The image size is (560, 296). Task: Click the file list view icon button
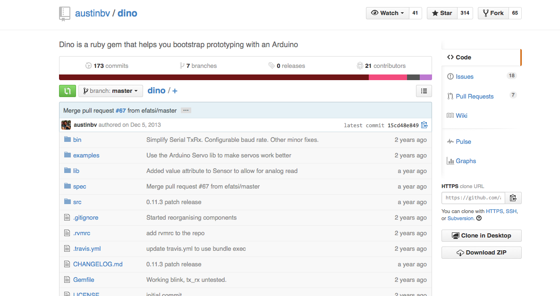point(424,91)
